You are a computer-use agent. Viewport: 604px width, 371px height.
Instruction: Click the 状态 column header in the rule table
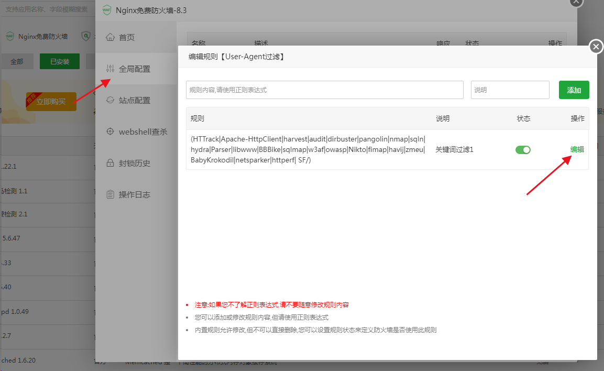point(523,118)
